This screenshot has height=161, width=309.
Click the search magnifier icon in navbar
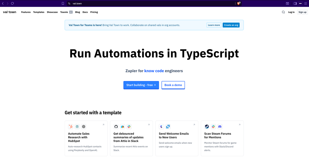click(x=283, y=12)
